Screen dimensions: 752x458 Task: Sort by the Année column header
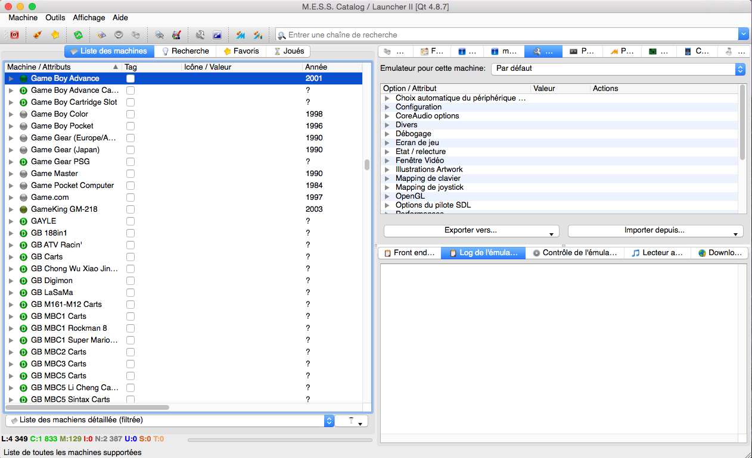tap(332, 67)
